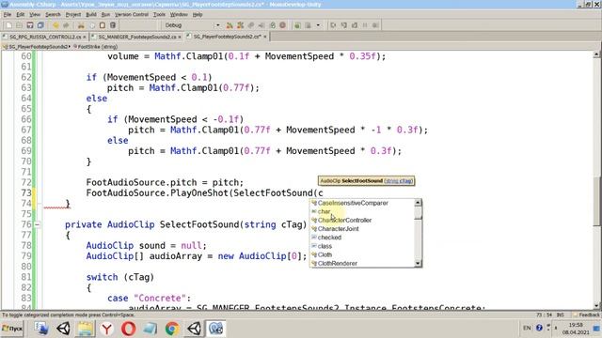
Task: Open the Edit menu
Action: tap(21, 15)
